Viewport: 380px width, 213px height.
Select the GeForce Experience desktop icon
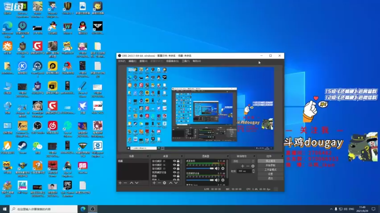point(22,9)
